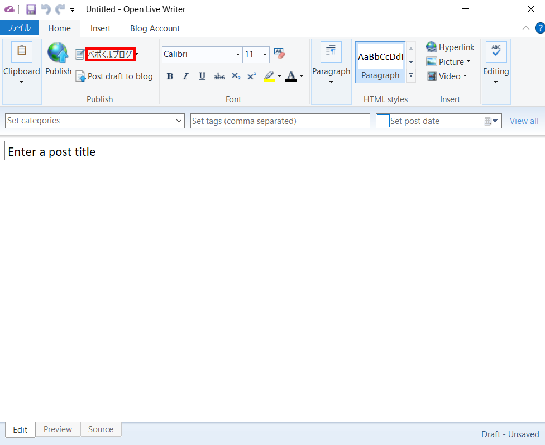Save draft using quick access save icon

tap(31, 9)
